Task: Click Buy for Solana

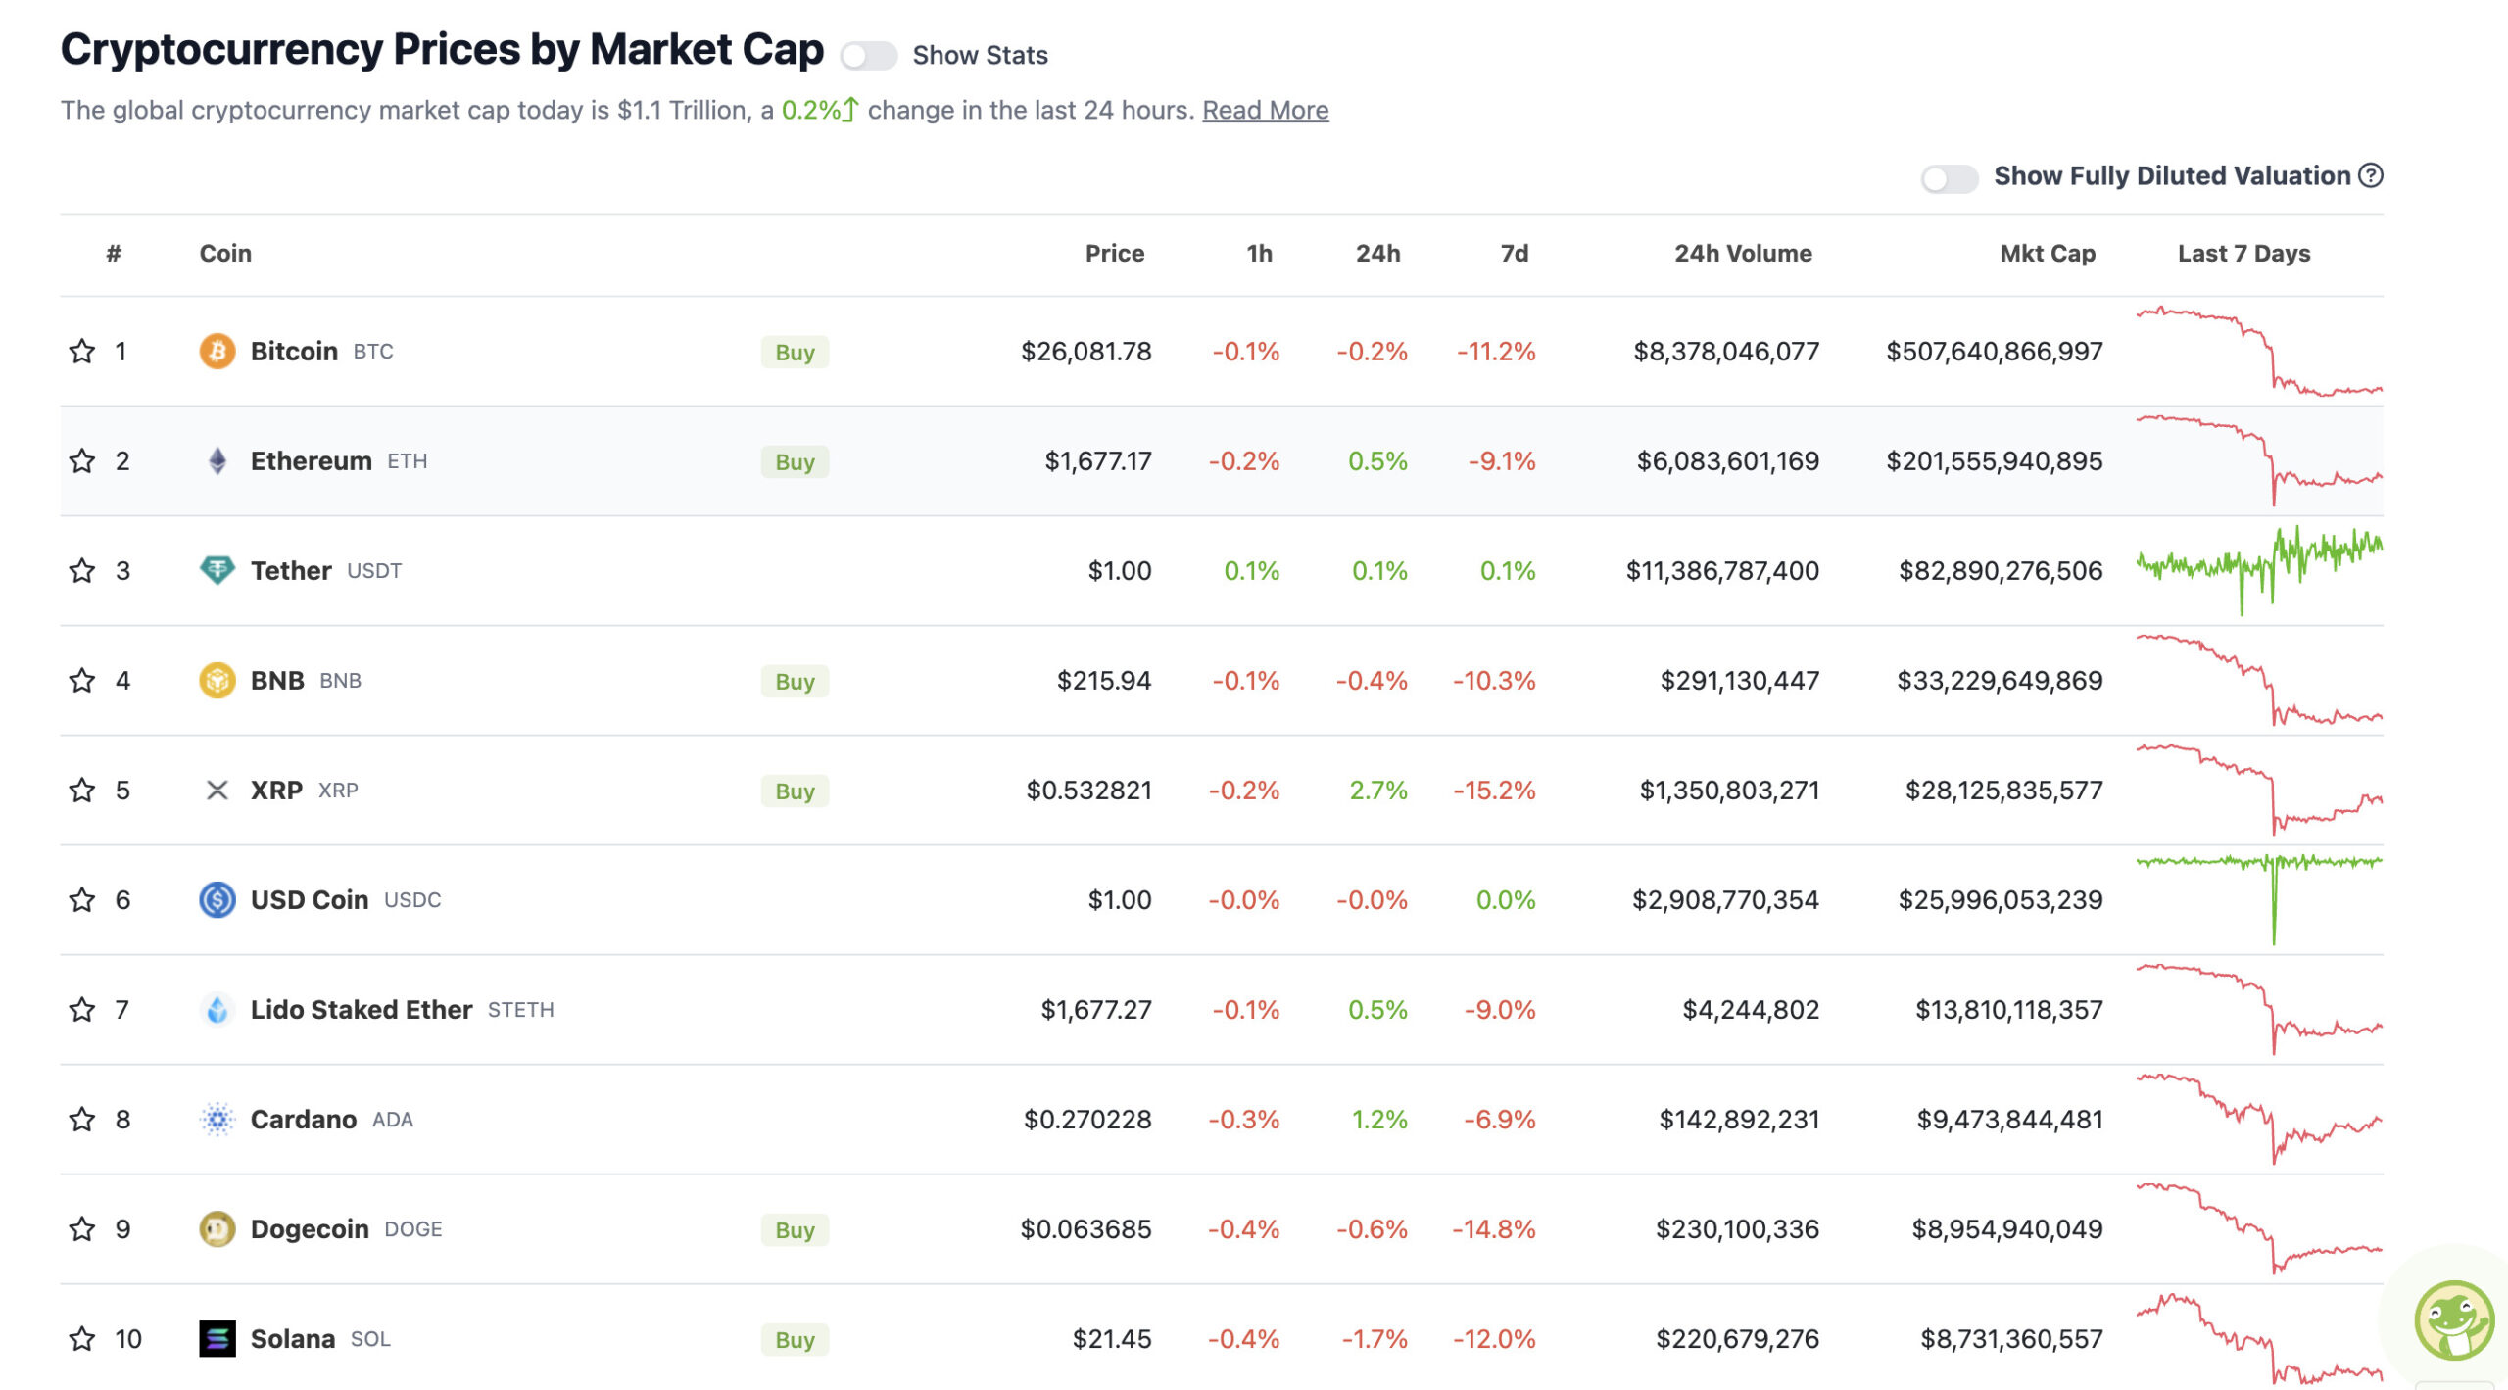Action: [x=795, y=1339]
